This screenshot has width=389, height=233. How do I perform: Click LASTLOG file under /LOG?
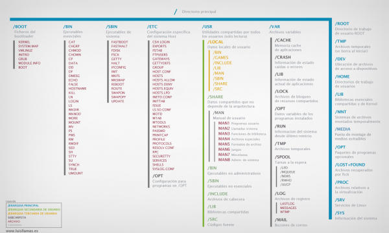(287, 204)
